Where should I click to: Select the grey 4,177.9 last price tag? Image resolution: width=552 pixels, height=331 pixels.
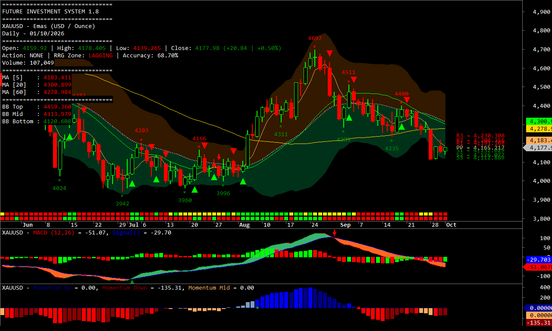[x=538, y=147]
